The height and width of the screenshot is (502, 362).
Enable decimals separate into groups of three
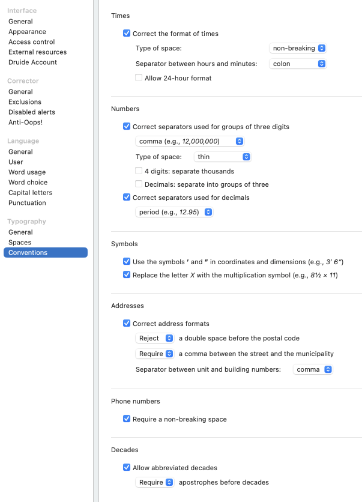[139, 184]
